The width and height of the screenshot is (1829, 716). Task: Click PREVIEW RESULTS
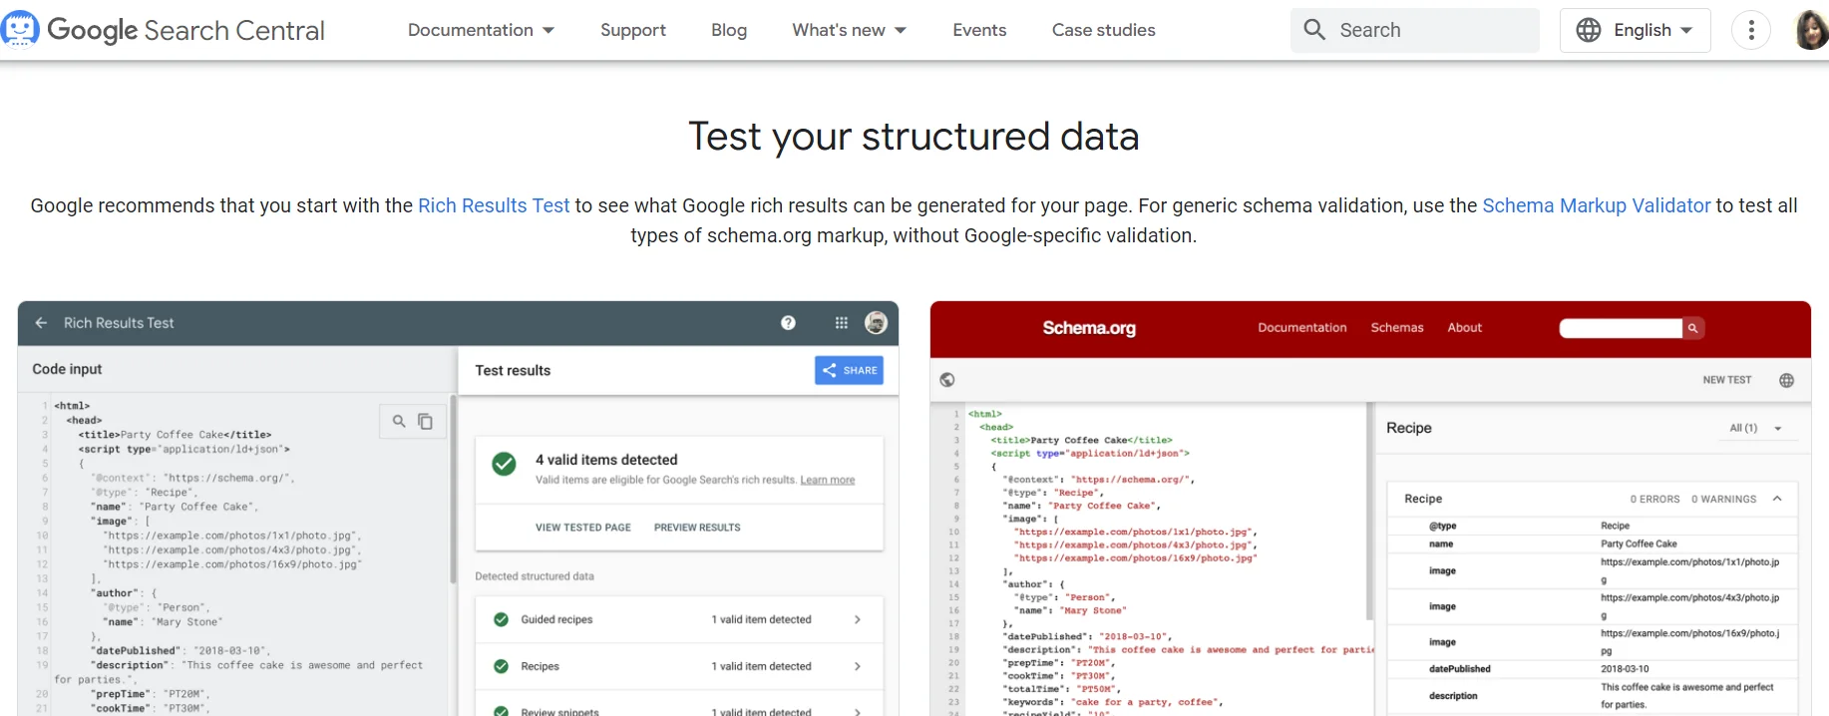pyautogui.click(x=697, y=528)
